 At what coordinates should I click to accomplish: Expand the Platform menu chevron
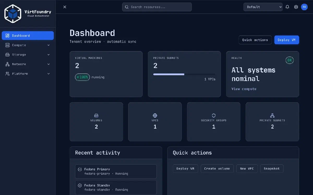(x=49, y=74)
